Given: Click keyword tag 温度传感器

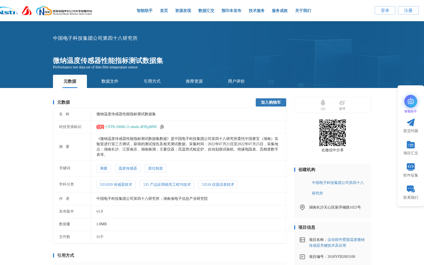Looking at the screenshot, I should 128,168.
